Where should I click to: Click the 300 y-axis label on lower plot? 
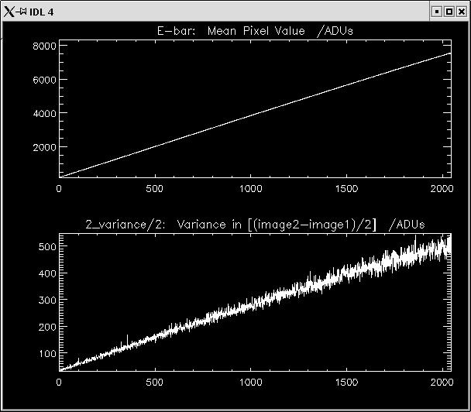(x=48, y=300)
